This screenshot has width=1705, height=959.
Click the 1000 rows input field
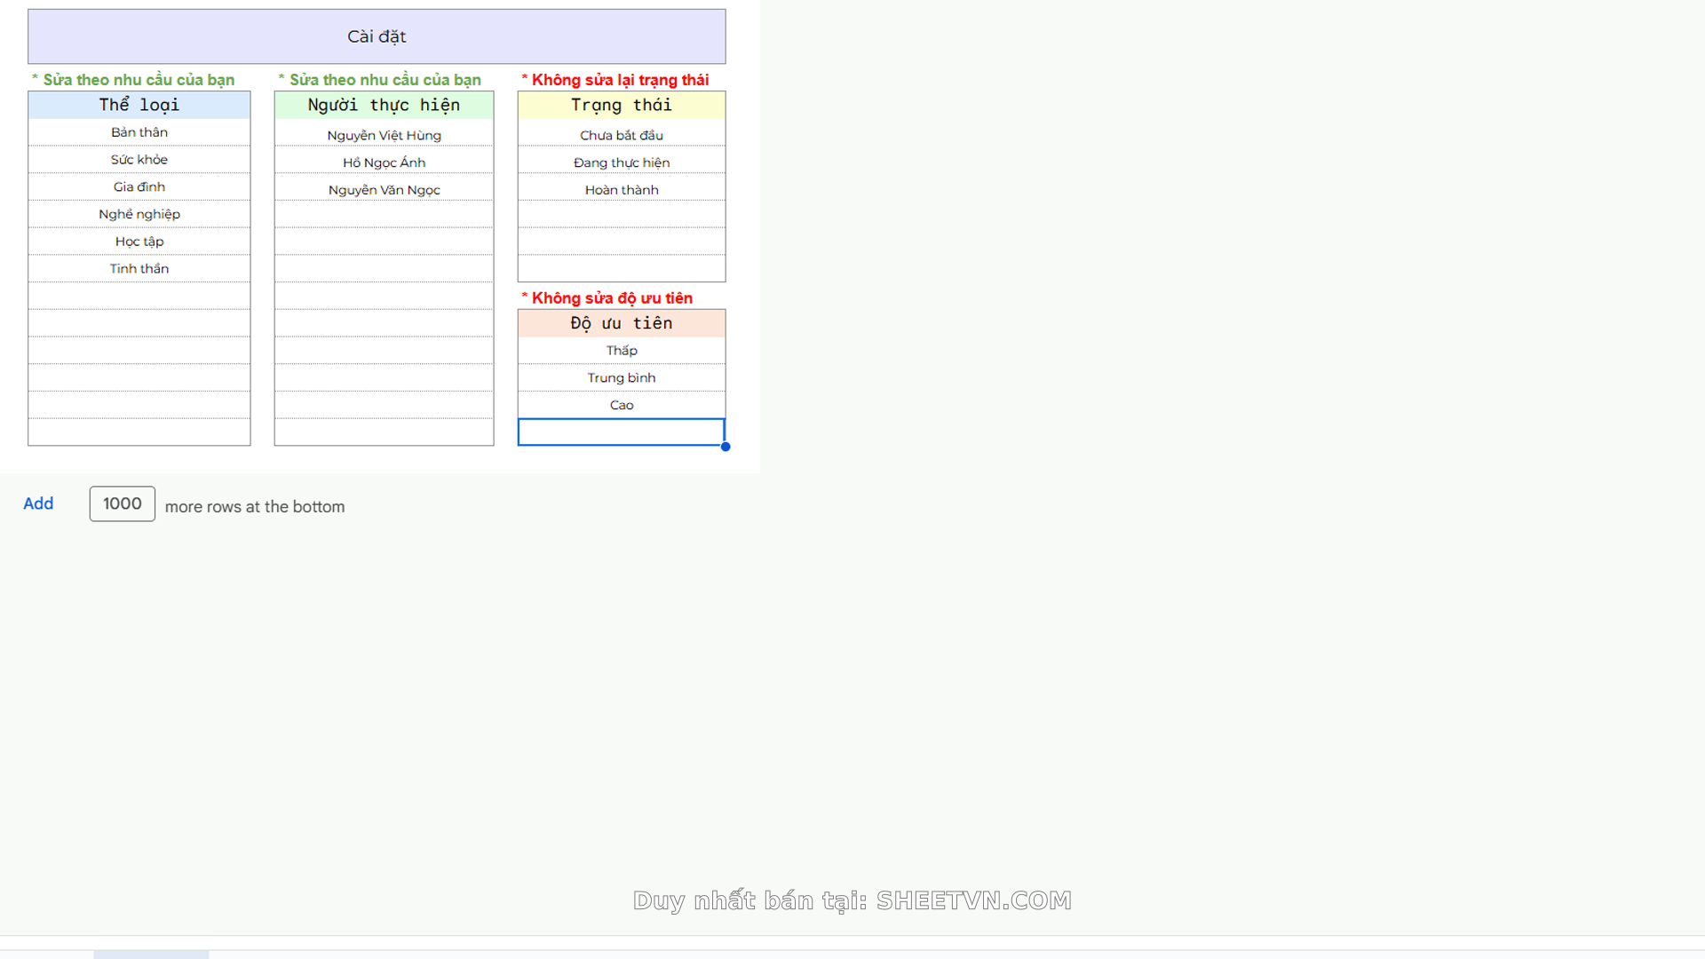coord(122,503)
